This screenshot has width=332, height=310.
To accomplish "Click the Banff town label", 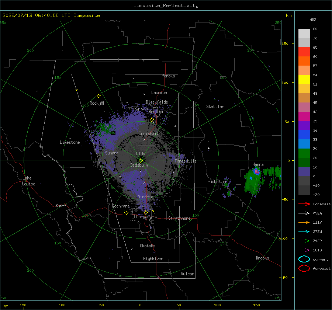I will [x=61, y=205].
